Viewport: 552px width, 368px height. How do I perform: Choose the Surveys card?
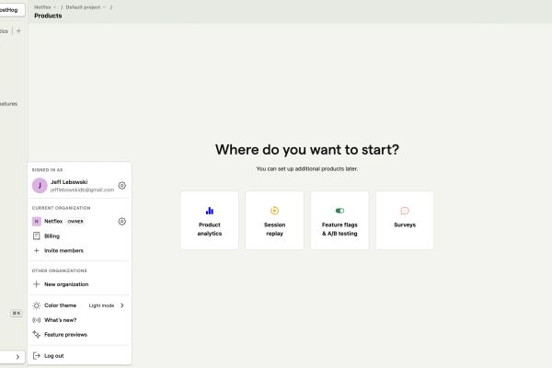[405, 221]
